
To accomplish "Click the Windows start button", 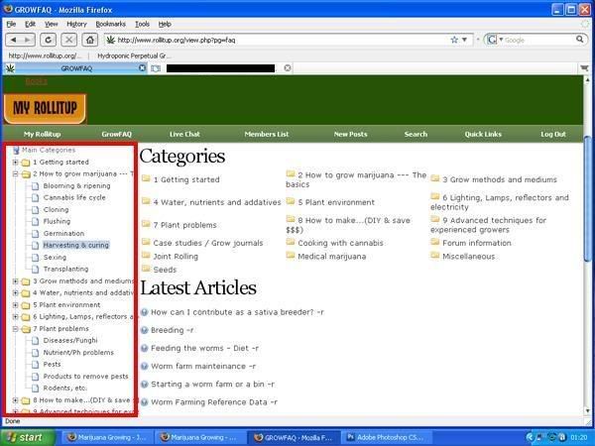I will [28, 437].
